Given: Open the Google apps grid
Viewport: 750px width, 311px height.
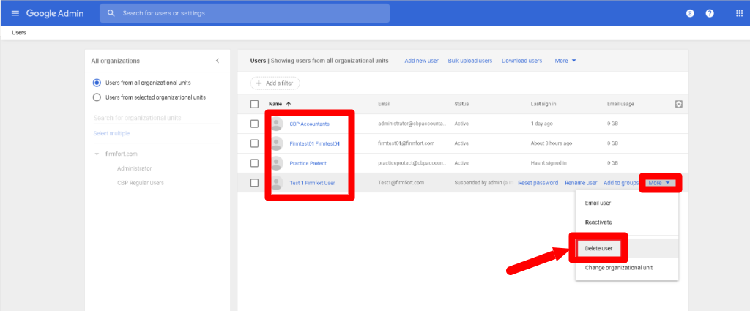Looking at the screenshot, I should click(x=739, y=13).
